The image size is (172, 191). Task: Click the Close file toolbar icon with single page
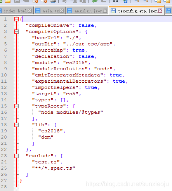coord(35,1)
